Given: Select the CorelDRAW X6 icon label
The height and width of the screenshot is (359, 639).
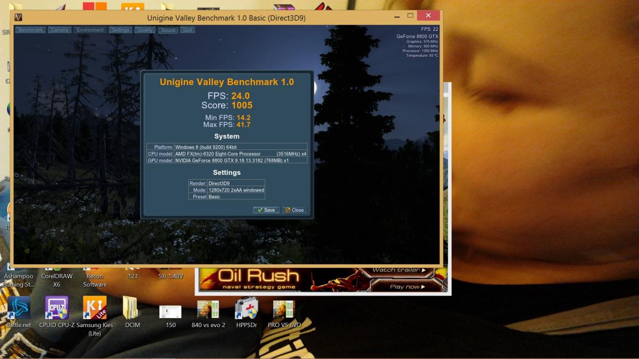Looking at the screenshot, I should click(x=57, y=280).
